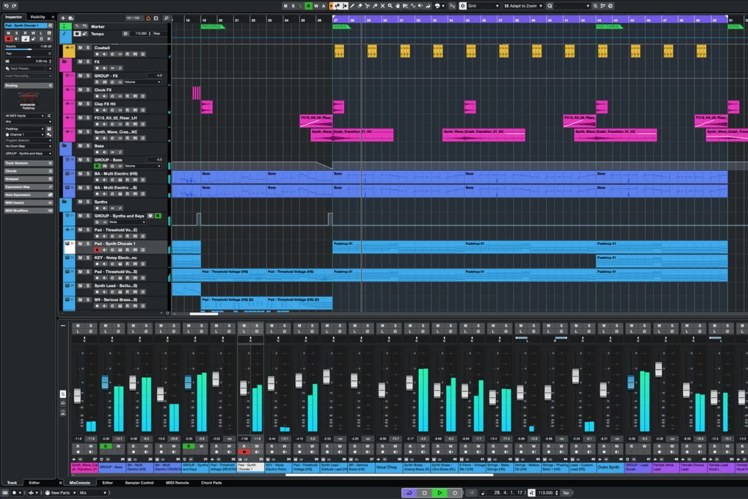
Task: Click the Tap tempo button
Action: pyautogui.click(x=565, y=493)
